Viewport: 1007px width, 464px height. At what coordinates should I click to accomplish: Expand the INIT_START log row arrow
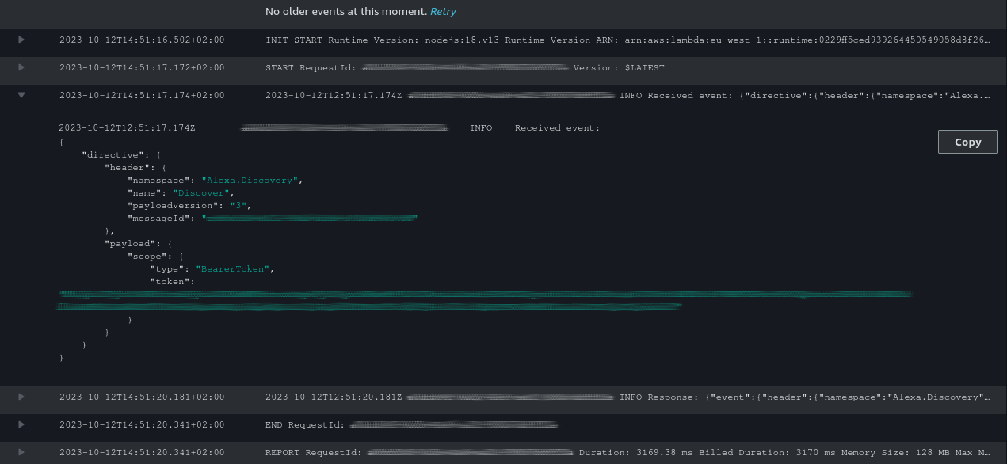tap(21, 40)
